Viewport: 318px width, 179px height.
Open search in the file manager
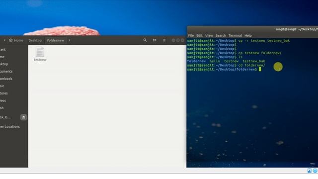point(145,40)
